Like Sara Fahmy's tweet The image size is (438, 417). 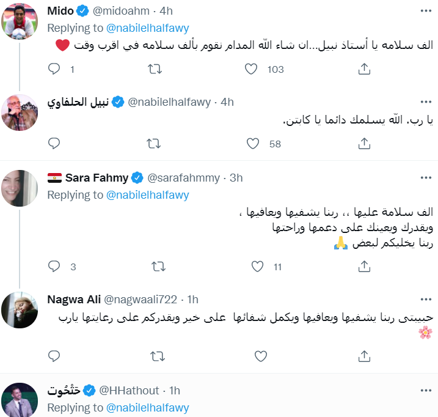tap(258, 267)
